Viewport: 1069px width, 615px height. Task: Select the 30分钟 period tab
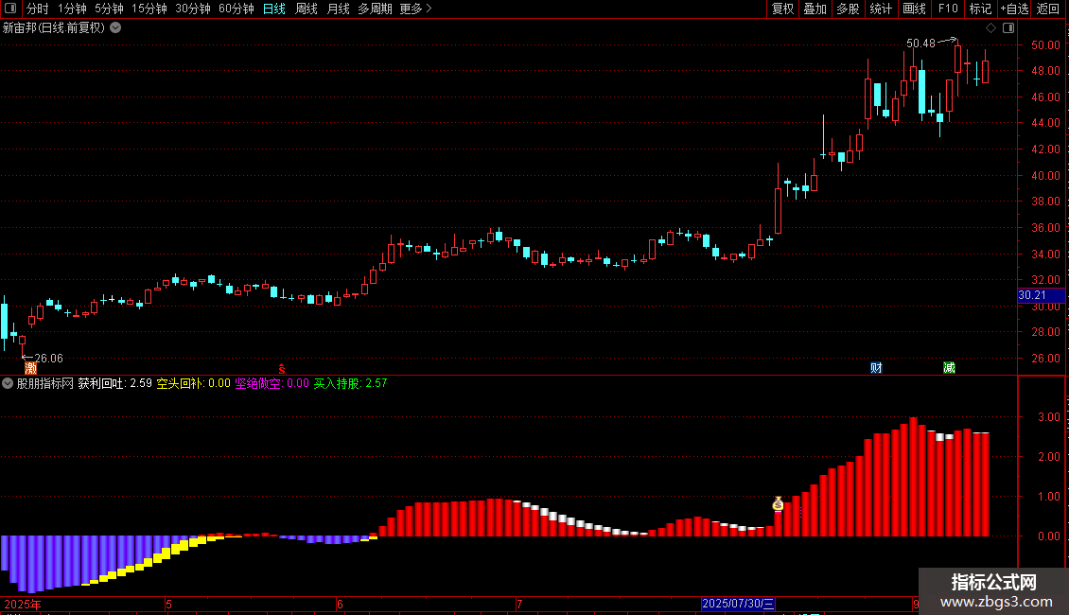pos(193,9)
